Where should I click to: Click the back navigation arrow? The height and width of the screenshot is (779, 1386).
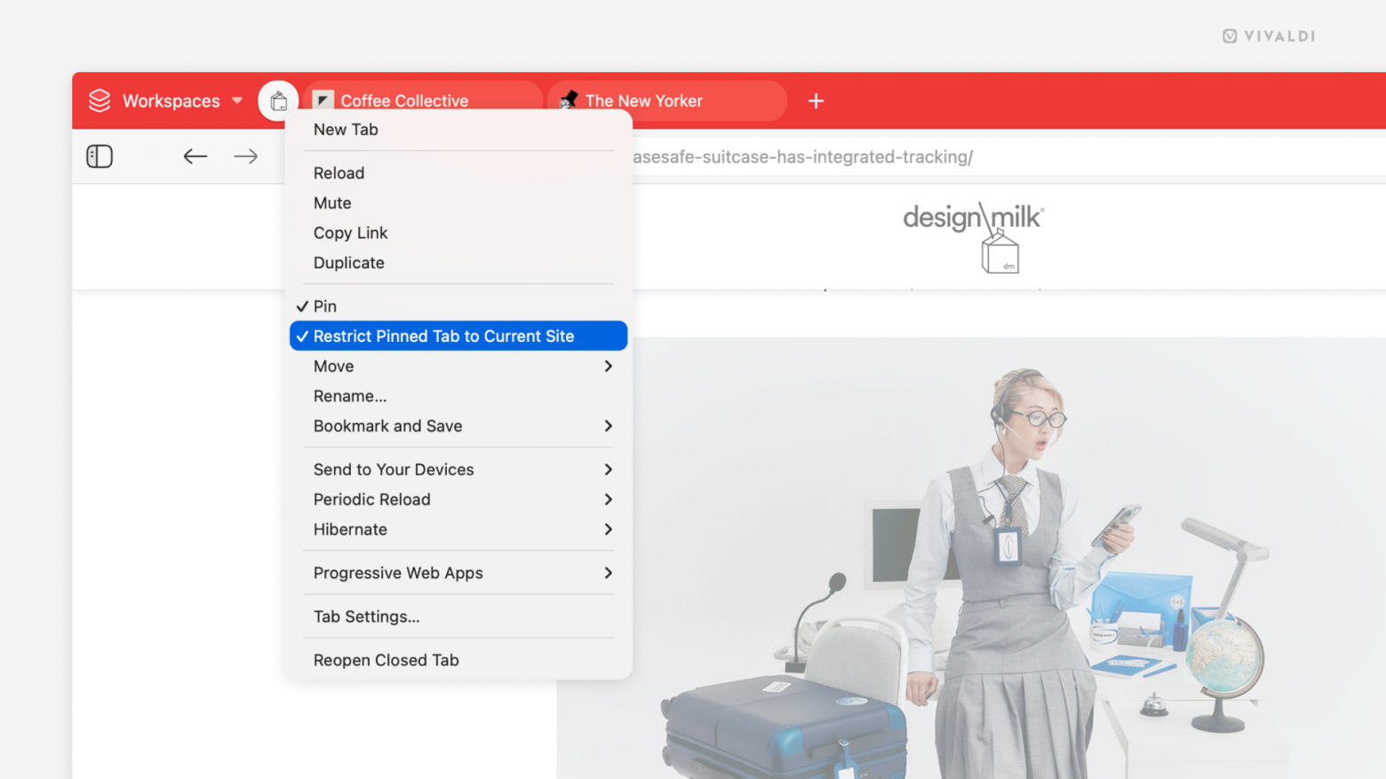(195, 156)
